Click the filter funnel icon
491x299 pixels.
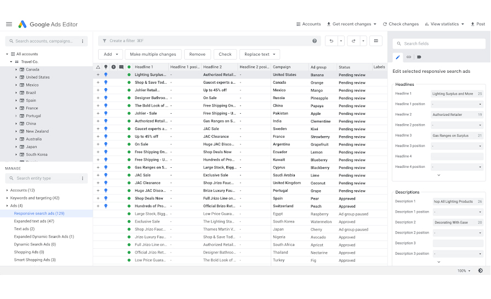pyautogui.click(x=105, y=41)
